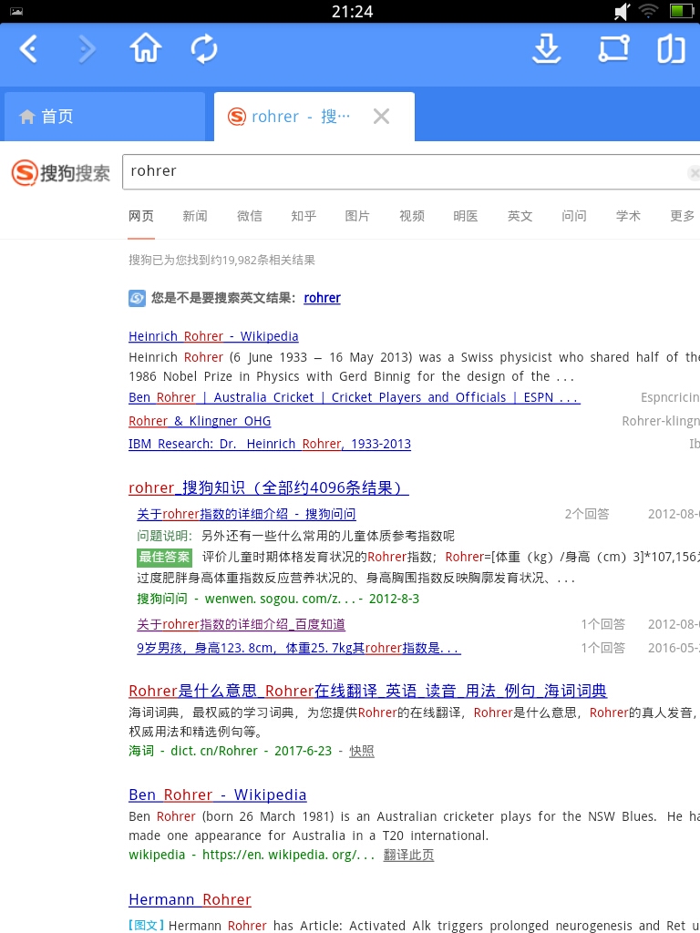Click the 海词 - dict.cn/Rohrer source text
Image resolution: width=700 pixels, height=933 pixels.
click(x=230, y=751)
